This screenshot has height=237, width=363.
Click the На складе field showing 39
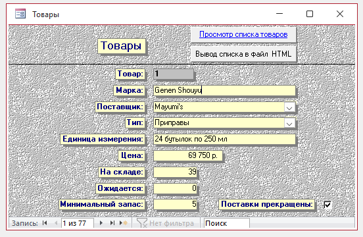175,172
